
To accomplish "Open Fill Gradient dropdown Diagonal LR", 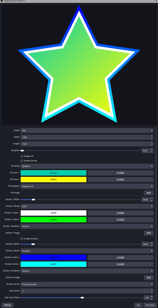I will point(87,186).
